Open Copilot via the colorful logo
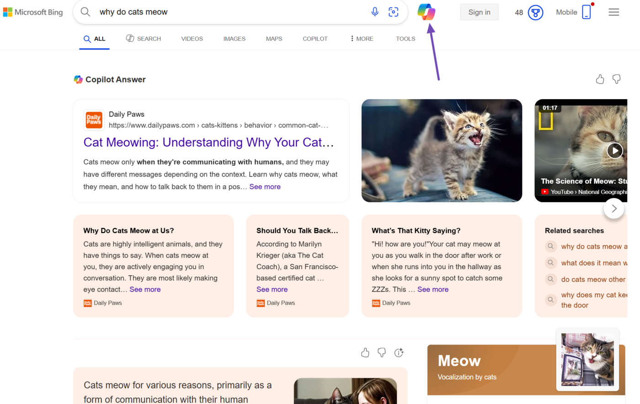Image resolution: width=640 pixels, height=404 pixels. [x=426, y=12]
